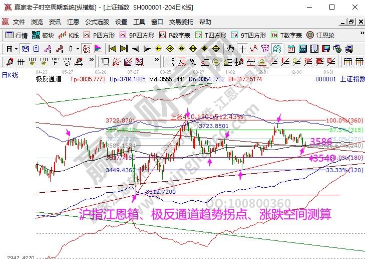Select the circled 金 golden ratio icon

click(x=216, y=62)
